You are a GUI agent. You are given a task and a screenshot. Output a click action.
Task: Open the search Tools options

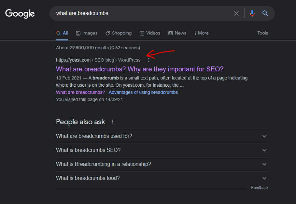coord(262,33)
